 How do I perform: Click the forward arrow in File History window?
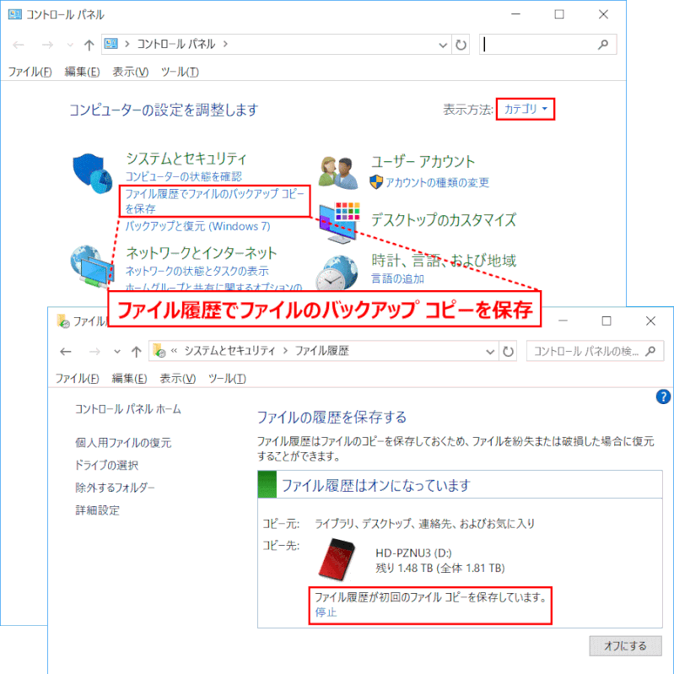[94, 352]
